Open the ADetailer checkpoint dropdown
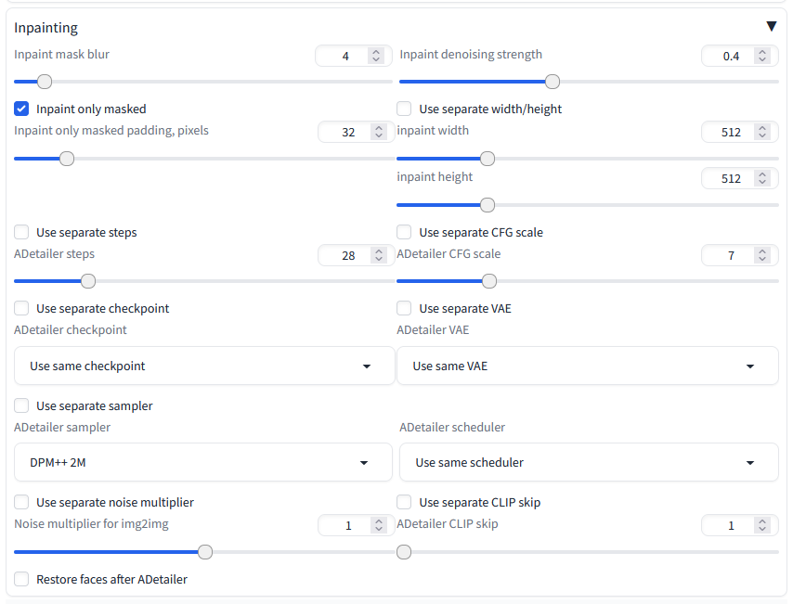This screenshot has width=793, height=604. (x=204, y=366)
